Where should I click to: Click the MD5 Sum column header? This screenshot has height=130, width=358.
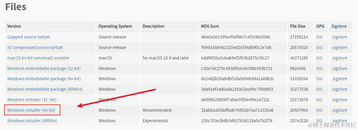pos(210,26)
